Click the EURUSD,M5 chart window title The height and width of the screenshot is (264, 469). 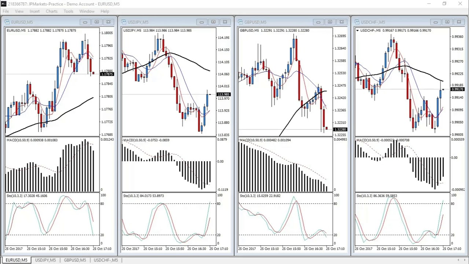click(x=22, y=22)
